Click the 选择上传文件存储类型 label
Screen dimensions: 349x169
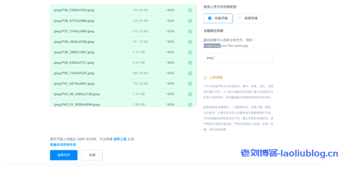[220, 7]
